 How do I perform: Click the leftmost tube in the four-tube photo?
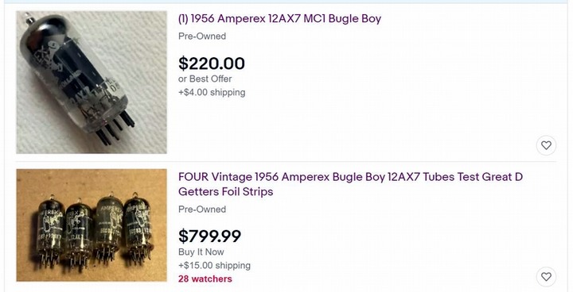pos(50,230)
